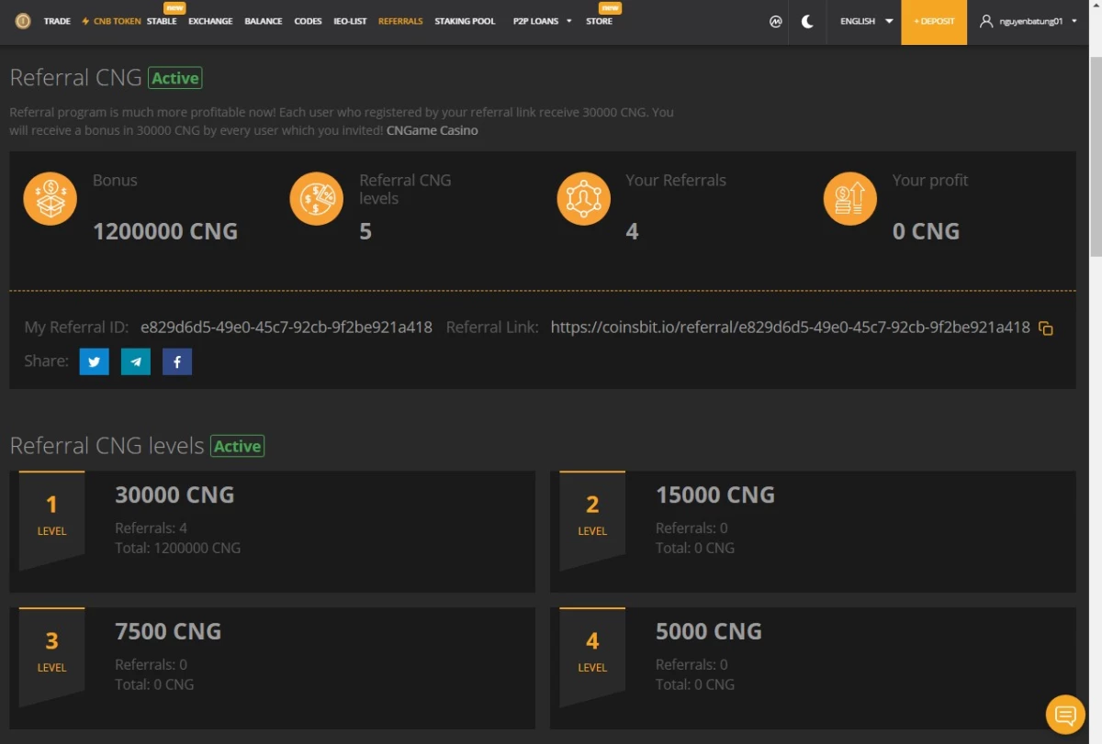Go to CNB TOKEN page
1102x744 pixels.
coord(111,21)
